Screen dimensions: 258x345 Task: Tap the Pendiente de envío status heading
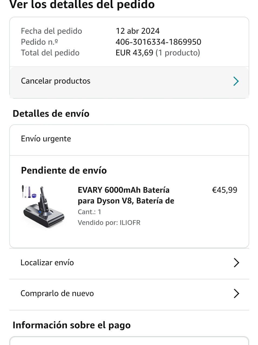[x=64, y=170]
